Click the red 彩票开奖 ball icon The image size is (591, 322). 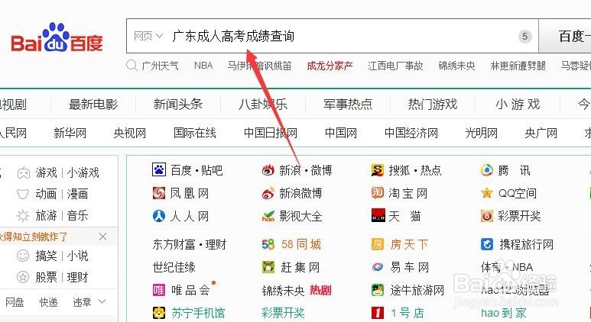(x=486, y=216)
